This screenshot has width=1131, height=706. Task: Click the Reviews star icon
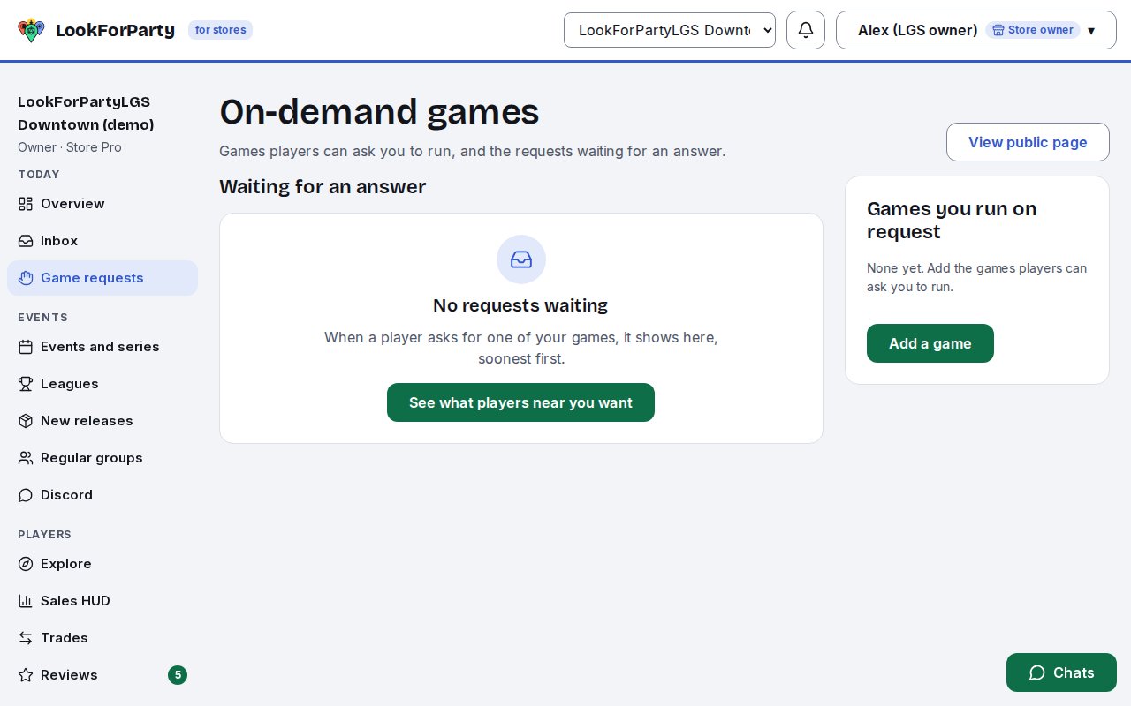coord(26,675)
